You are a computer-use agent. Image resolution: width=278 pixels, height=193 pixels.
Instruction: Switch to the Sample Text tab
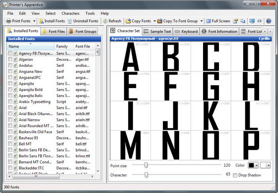[x=157, y=31]
